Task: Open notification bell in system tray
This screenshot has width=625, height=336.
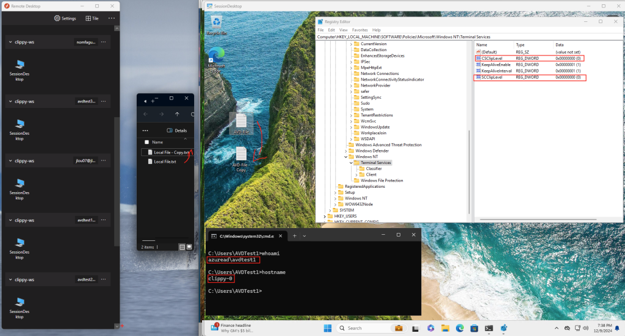Action: [617, 328]
